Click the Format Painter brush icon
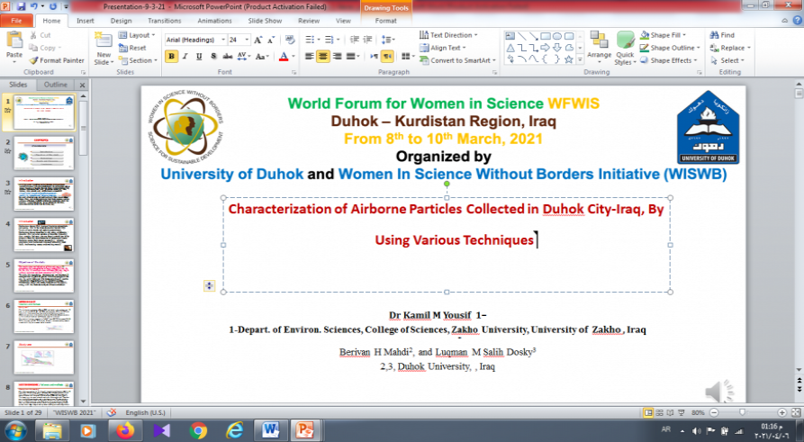 point(32,59)
